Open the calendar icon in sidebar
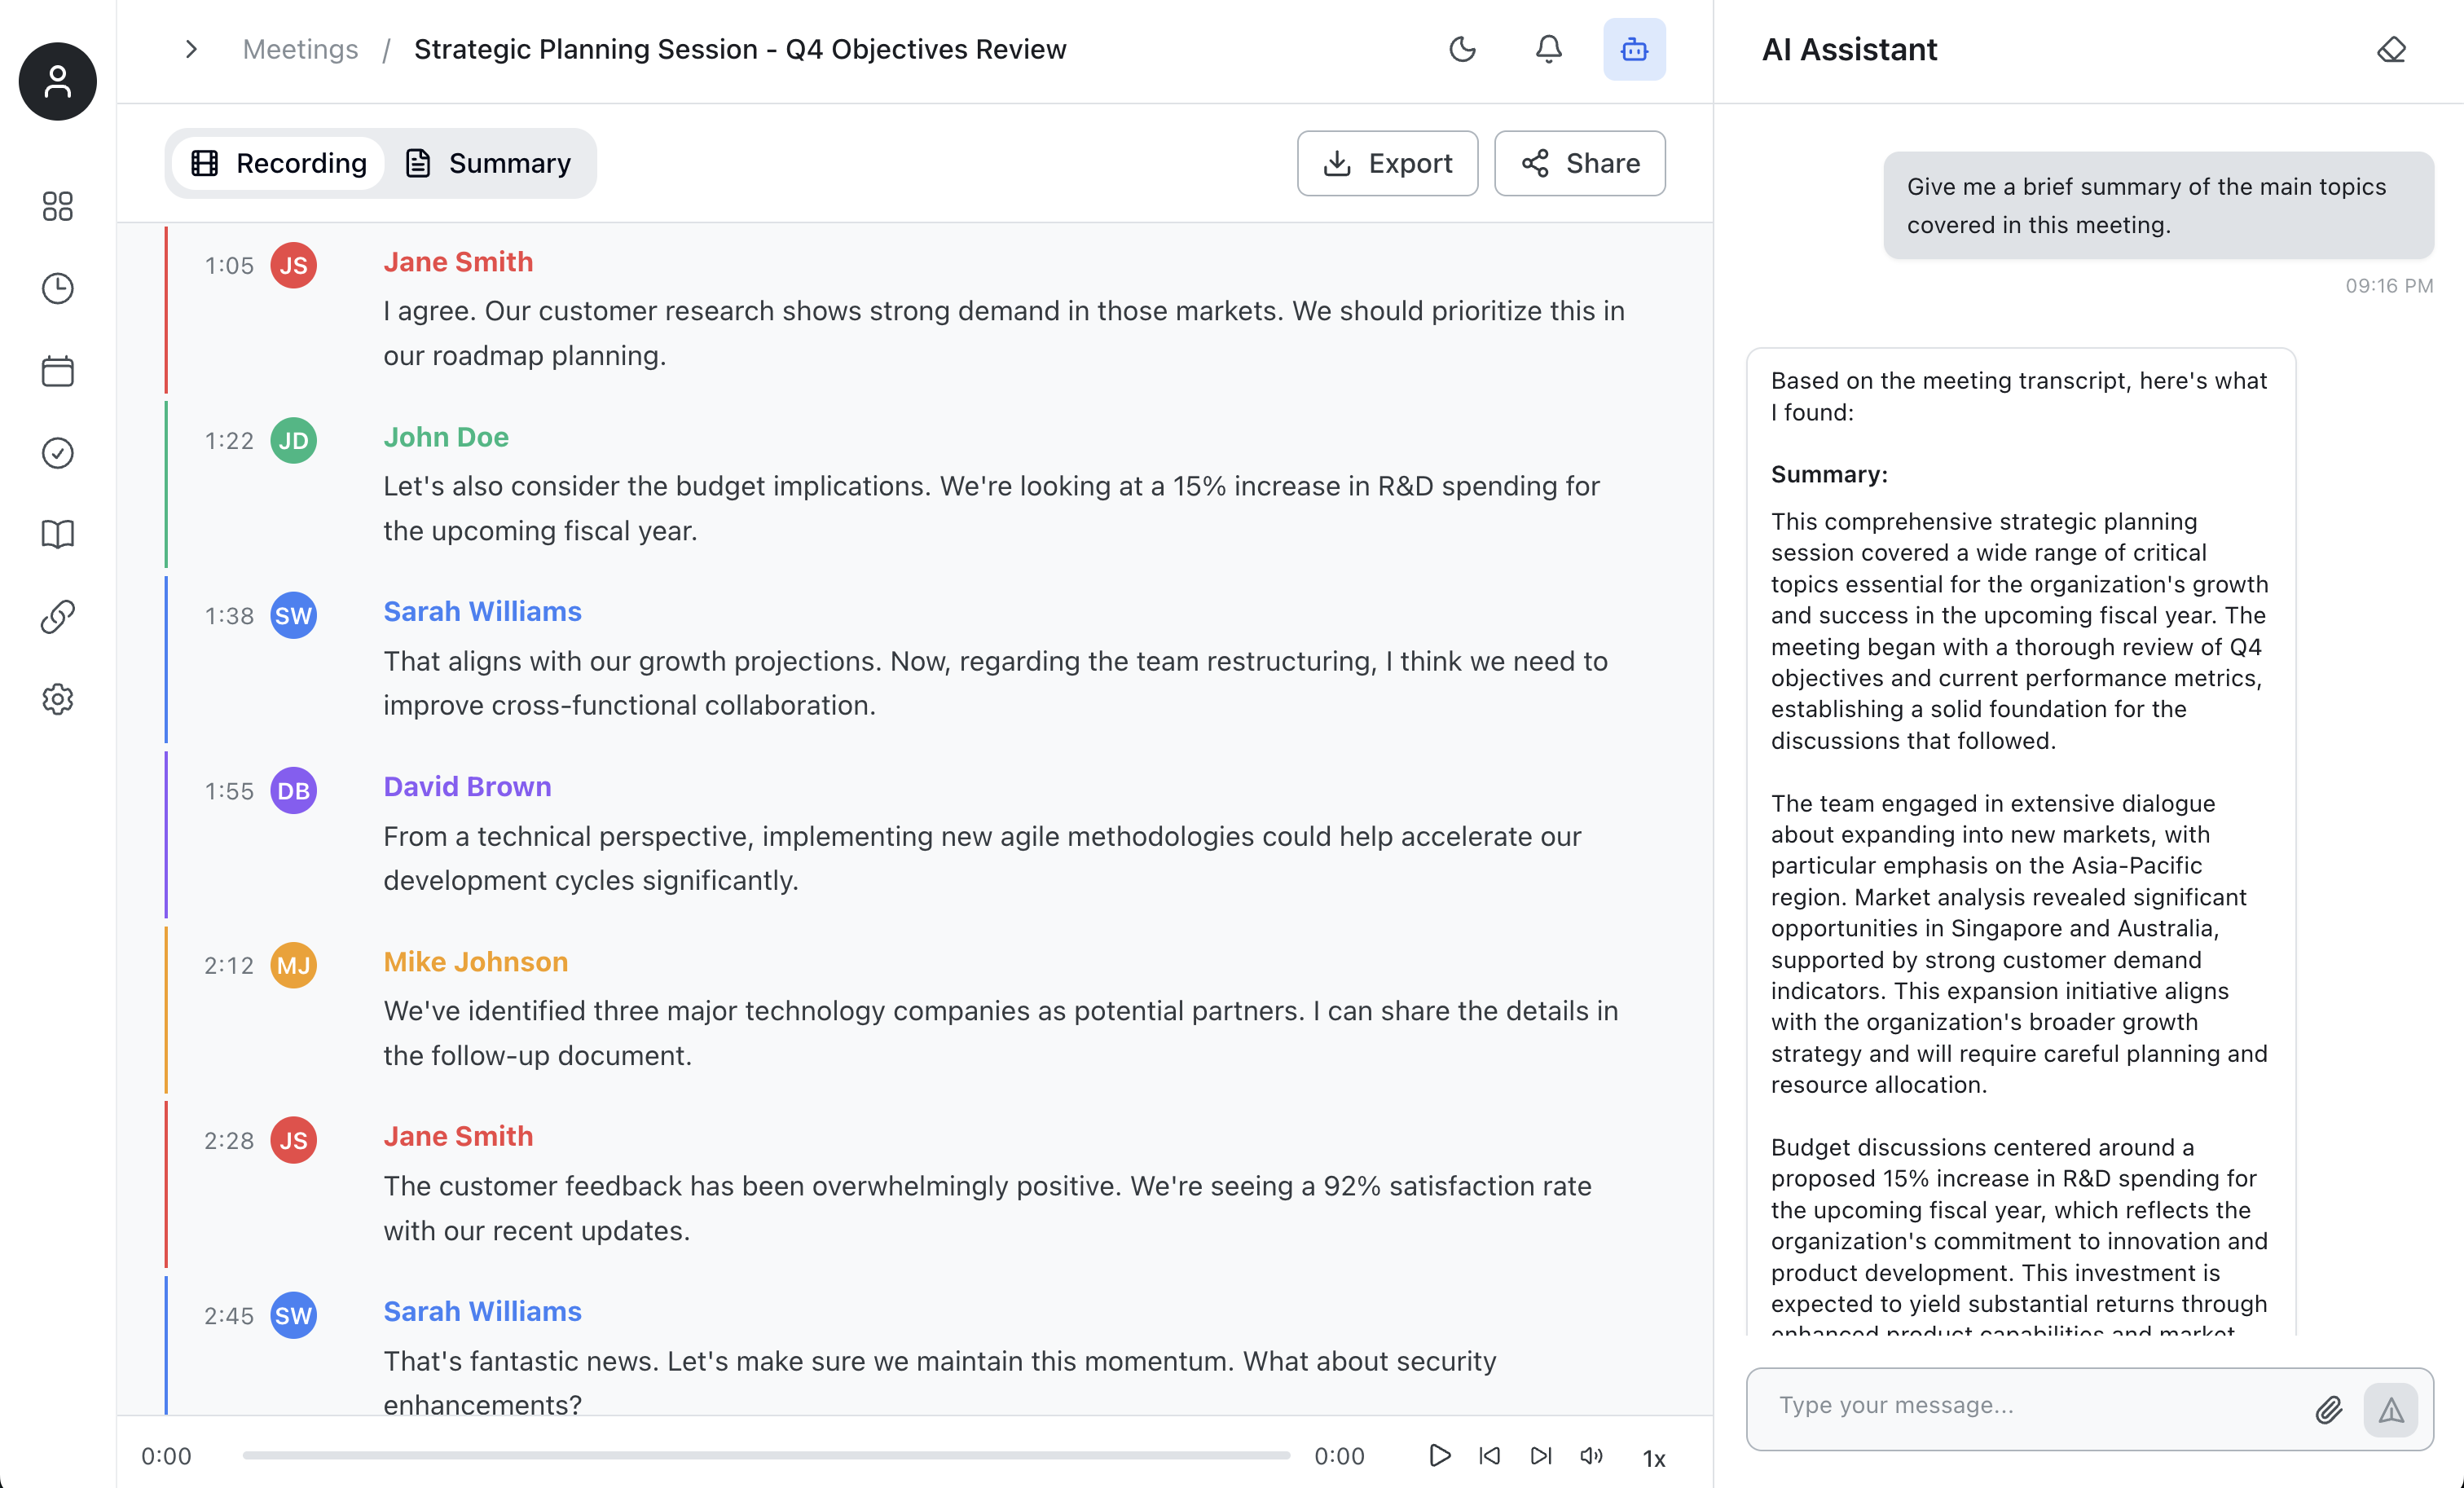Screen dimensions: 2464x1488 (58, 371)
